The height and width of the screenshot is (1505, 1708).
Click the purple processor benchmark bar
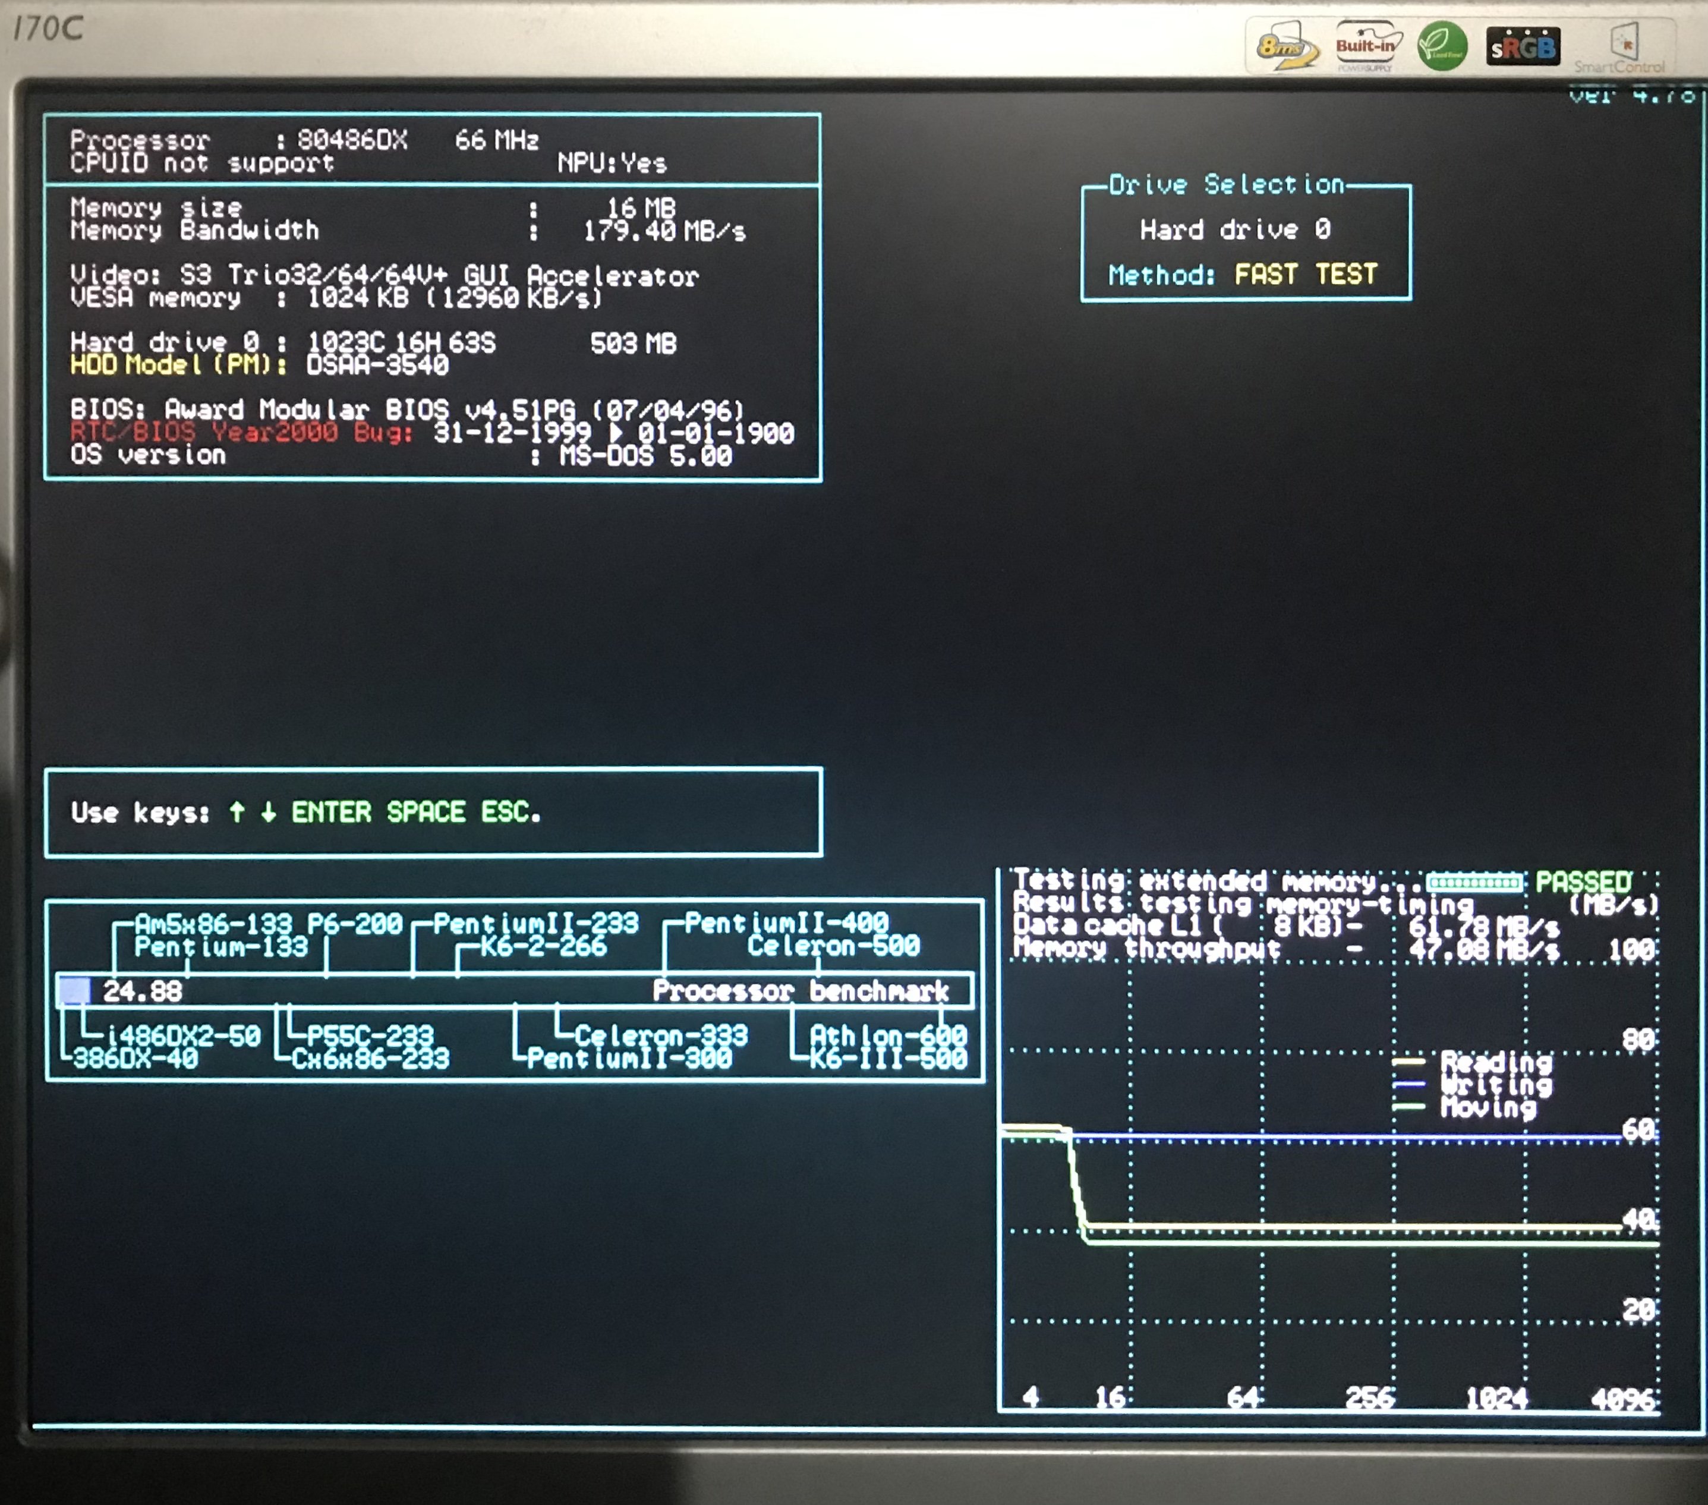(x=74, y=991)
